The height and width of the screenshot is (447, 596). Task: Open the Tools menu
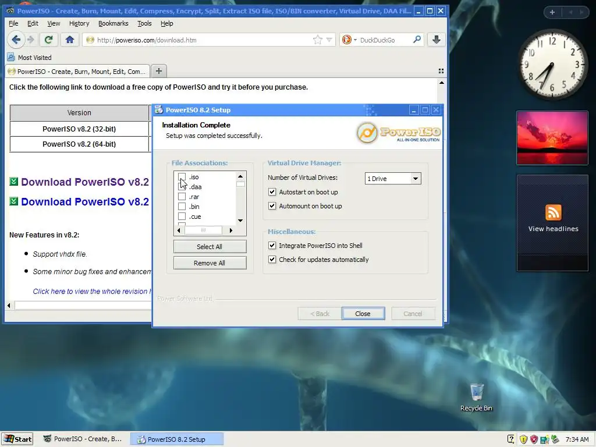click(x=144, y=23)
